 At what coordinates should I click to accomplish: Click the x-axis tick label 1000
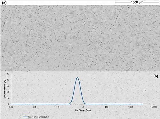point(131,107)
